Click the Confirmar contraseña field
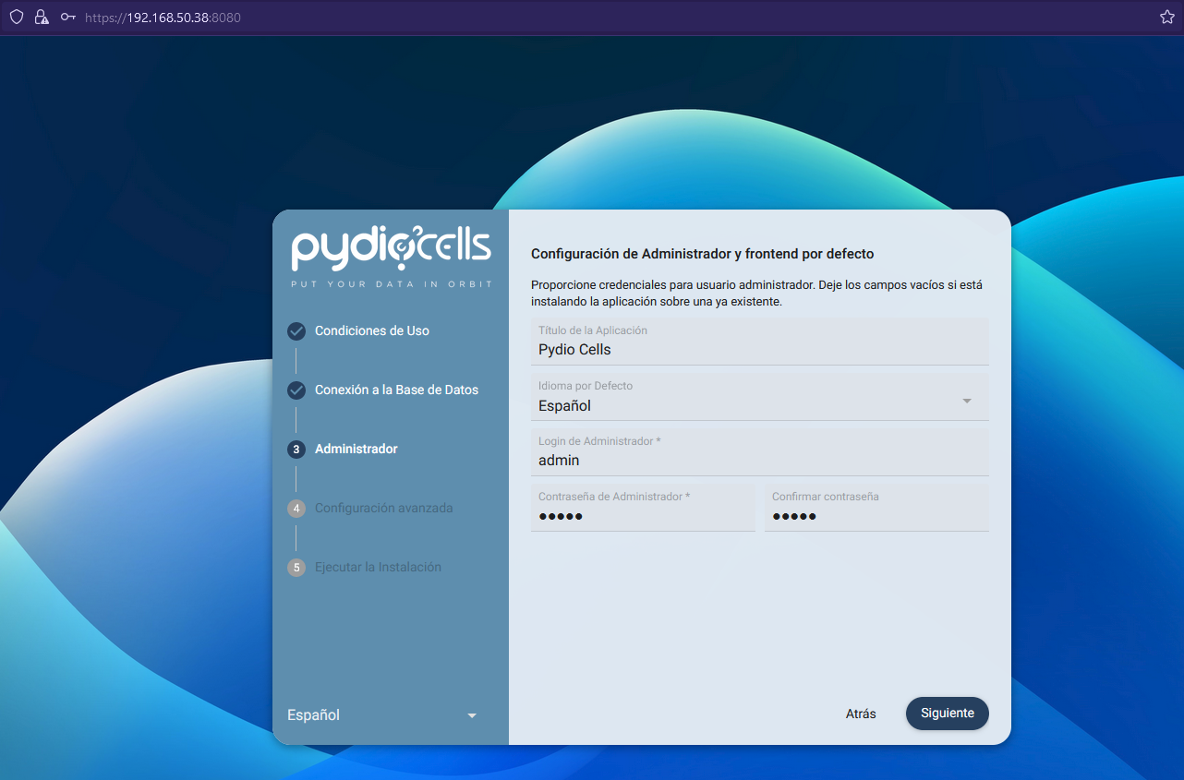 click(x=876, y=508)
